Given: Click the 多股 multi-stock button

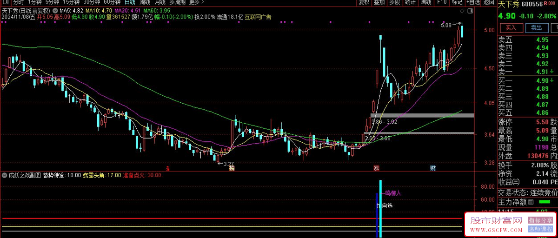Looking at the screenshot, I should [x=394, y=2].
